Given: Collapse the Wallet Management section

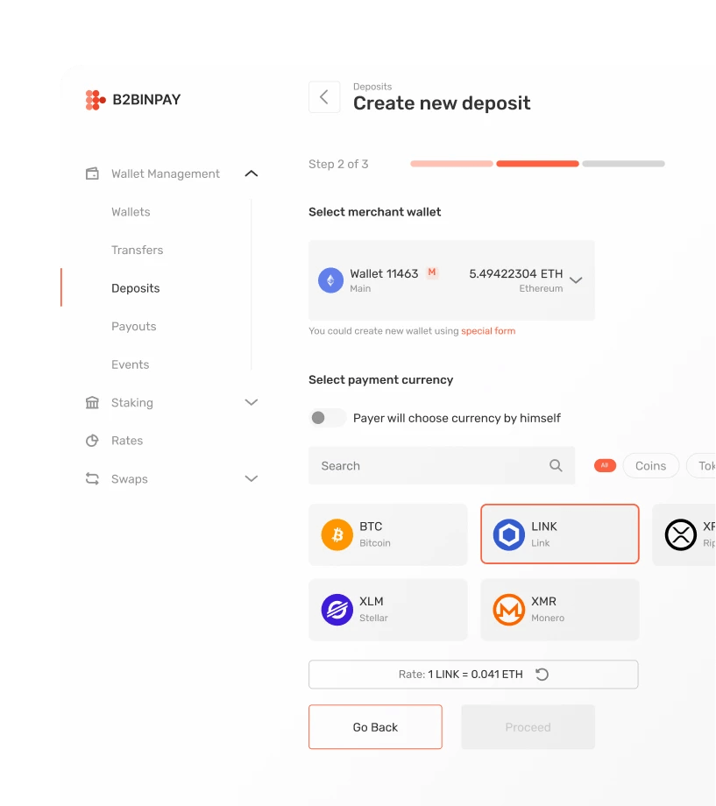Looking at the screenshot, I should click(x=251, y=173).
